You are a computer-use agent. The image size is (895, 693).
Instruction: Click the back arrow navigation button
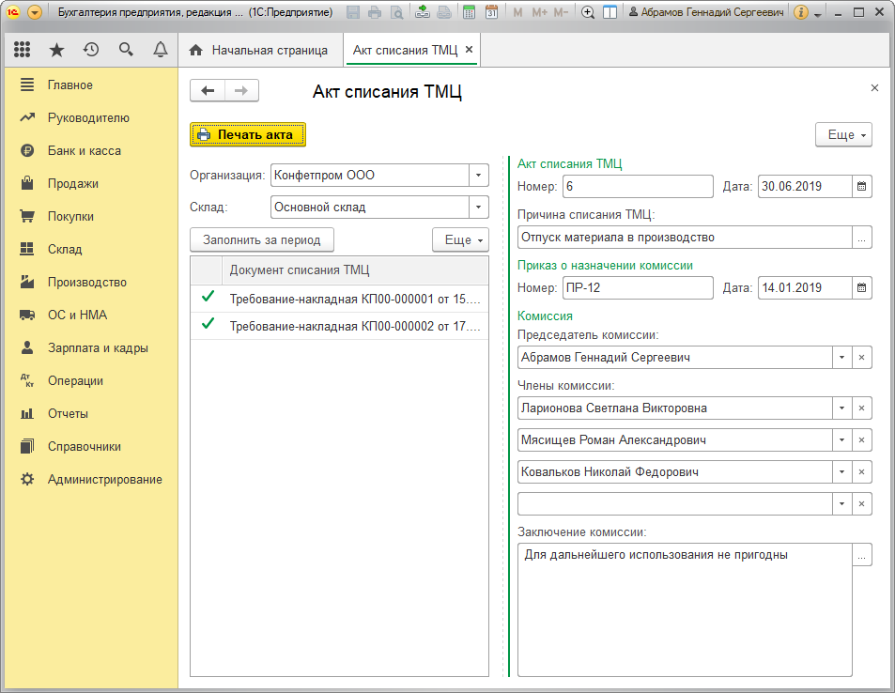click(x=208, y=90)
